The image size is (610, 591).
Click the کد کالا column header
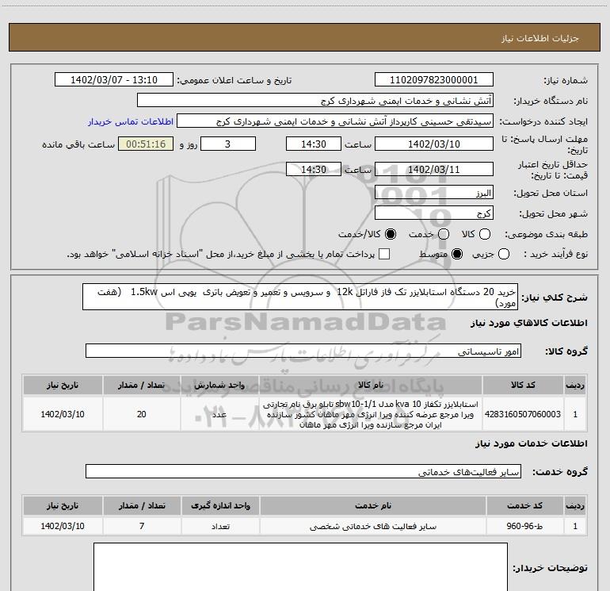pos(523,385)
